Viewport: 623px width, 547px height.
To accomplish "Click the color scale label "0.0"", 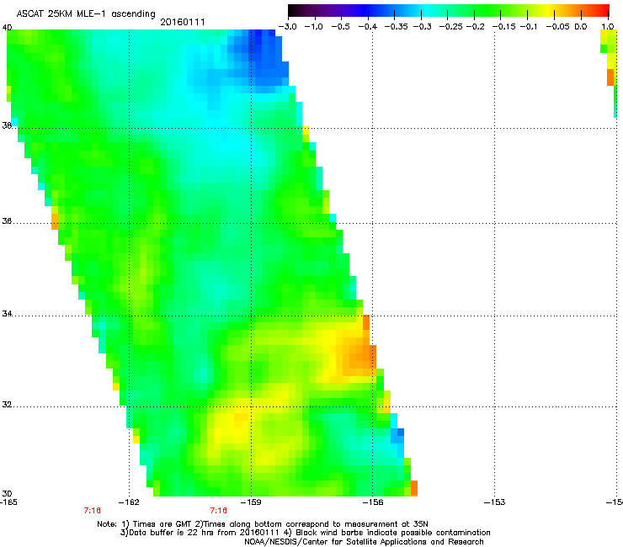I will coord(581,27).
